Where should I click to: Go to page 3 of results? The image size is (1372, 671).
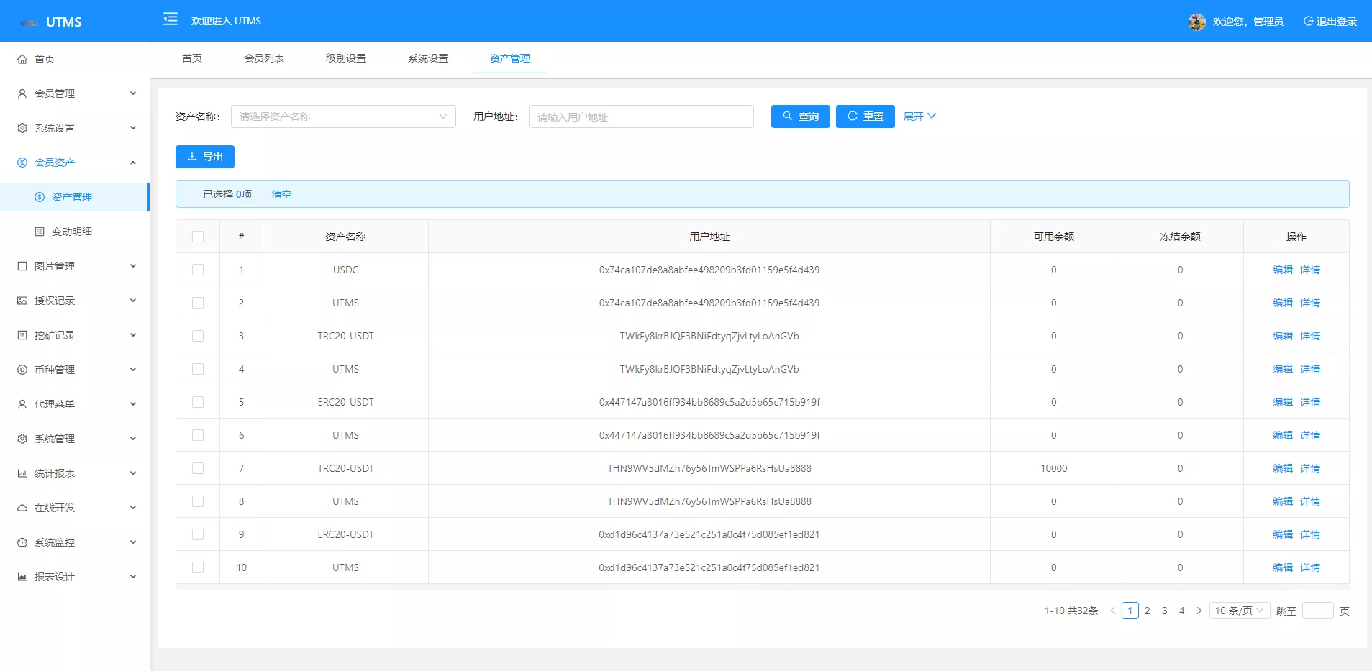point(1163,610)
